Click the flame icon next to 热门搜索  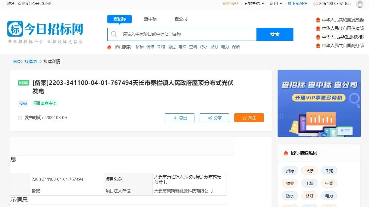[109, 47]
